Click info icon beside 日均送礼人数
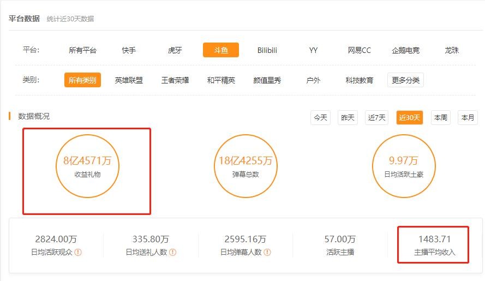Screen dimensions: 485x281 172,253
